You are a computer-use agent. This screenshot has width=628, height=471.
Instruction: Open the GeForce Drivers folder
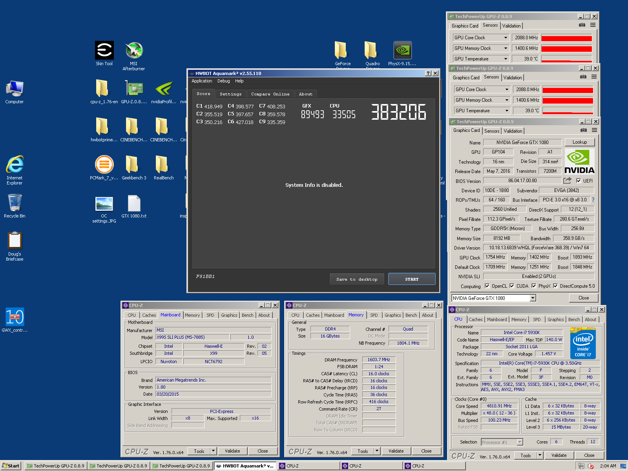point(343,55)
